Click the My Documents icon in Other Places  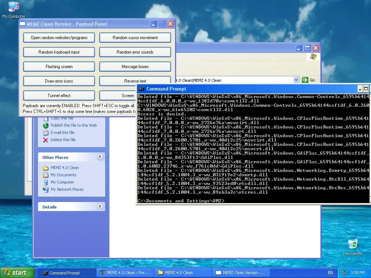click(x=46, y=175)
